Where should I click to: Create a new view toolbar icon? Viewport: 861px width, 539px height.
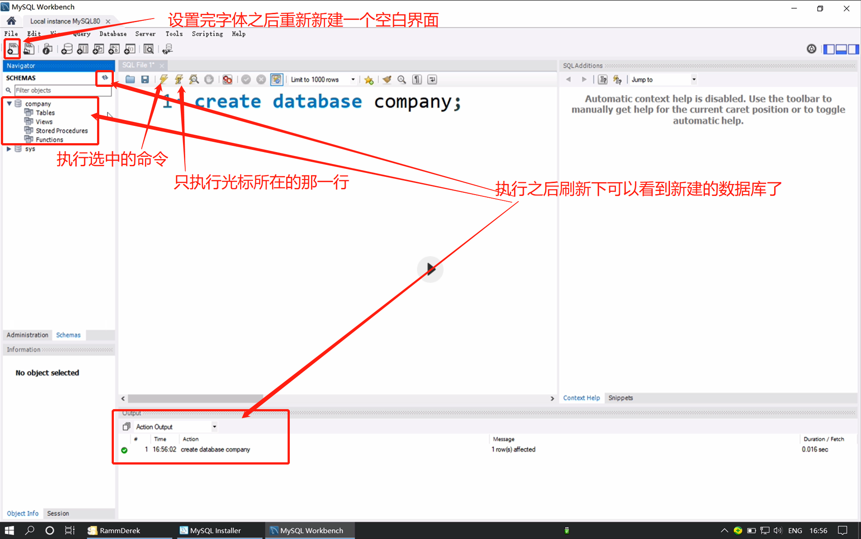pos(98,49)
